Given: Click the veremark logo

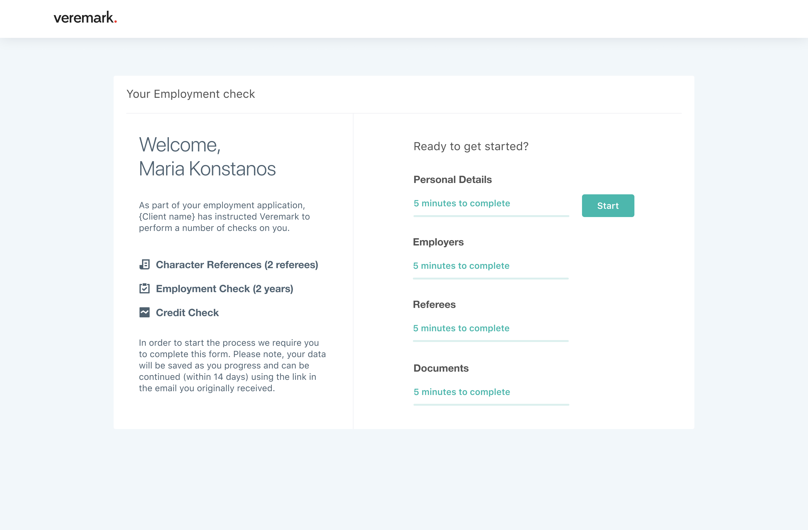Looking at the screenshot, I should coord(85,18).
